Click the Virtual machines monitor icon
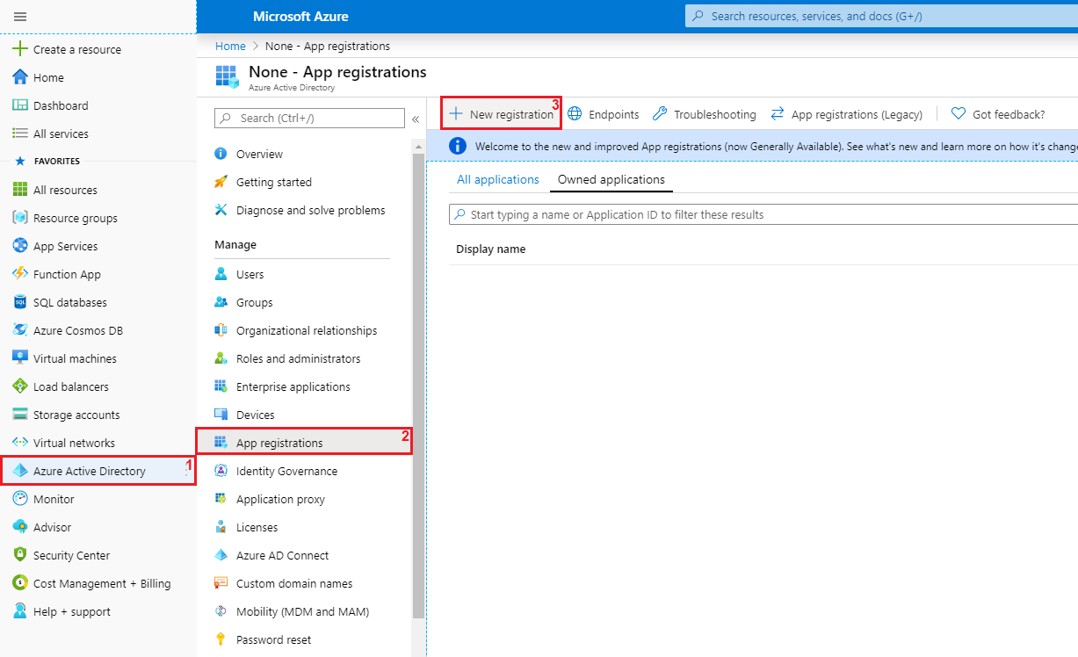Screen dimensions: 1078x657 [20, 358]
